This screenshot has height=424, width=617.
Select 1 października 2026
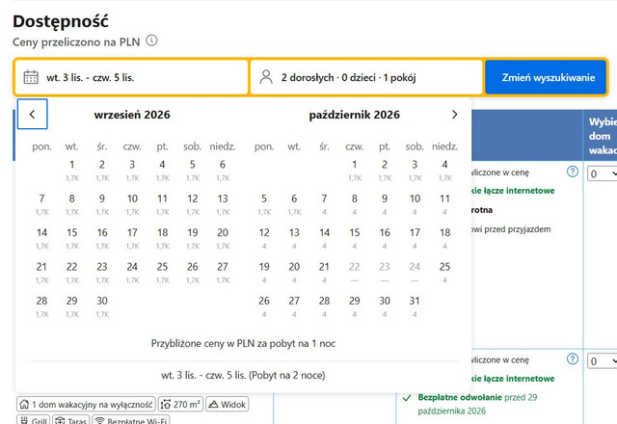(355, 171)
